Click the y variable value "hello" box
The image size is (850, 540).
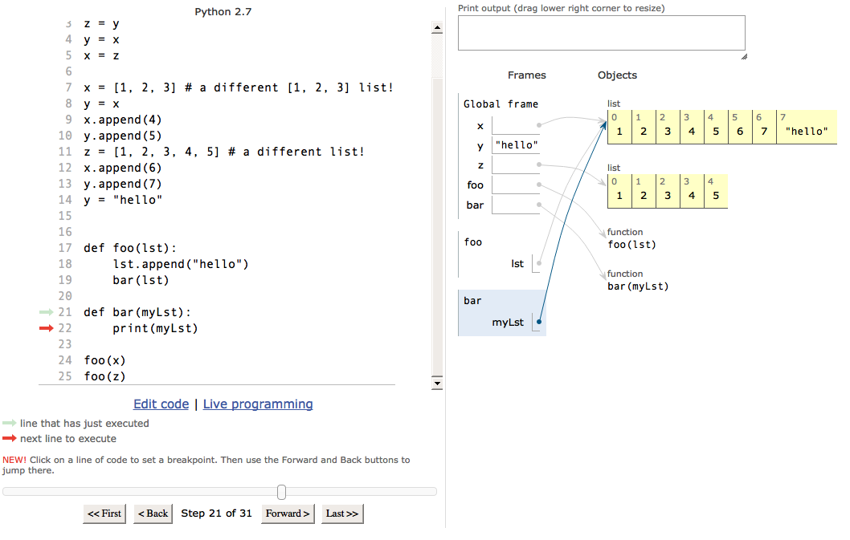[x=516, y=144]
